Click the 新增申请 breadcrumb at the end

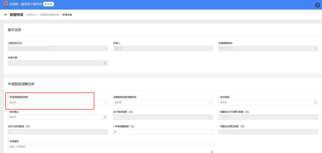pos(67,15)
